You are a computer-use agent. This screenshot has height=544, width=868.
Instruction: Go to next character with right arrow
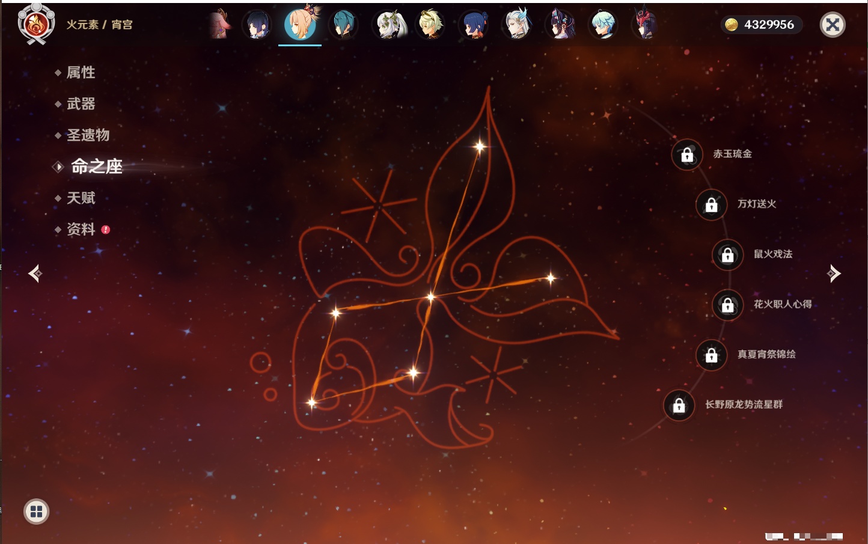point(834,274)
